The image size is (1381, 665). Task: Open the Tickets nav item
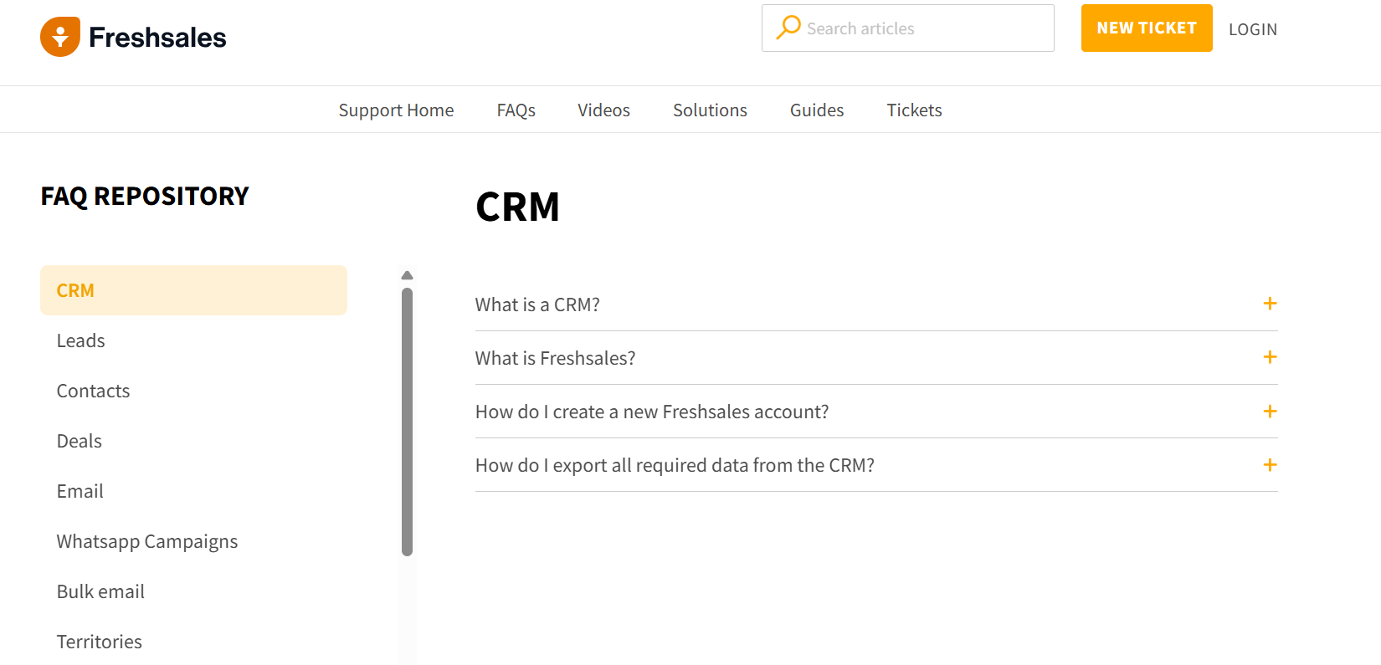point(914,110)
